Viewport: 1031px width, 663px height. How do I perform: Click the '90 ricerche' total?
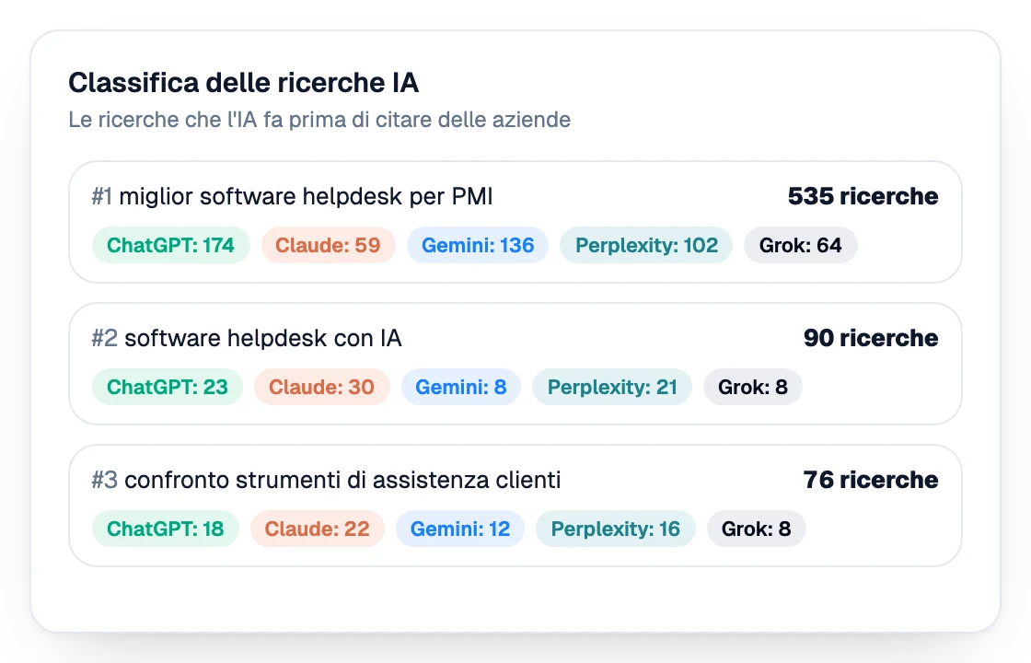coord(871,338)
